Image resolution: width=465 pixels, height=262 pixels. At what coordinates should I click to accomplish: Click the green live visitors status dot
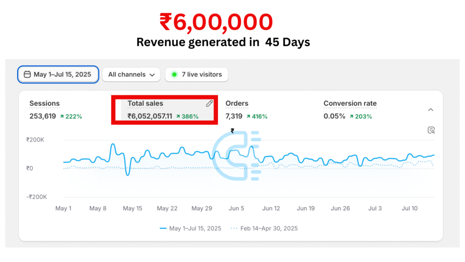coord(174,75)
